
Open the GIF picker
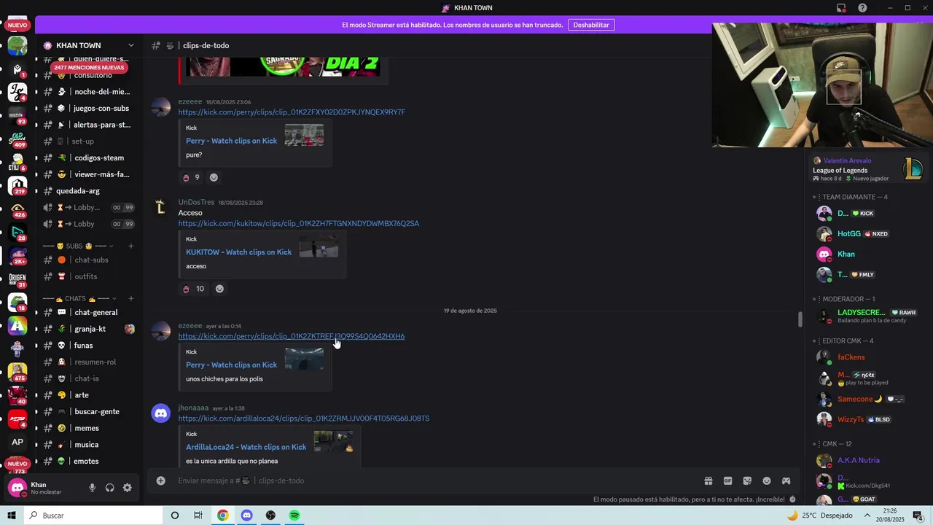tap(727, 481)
